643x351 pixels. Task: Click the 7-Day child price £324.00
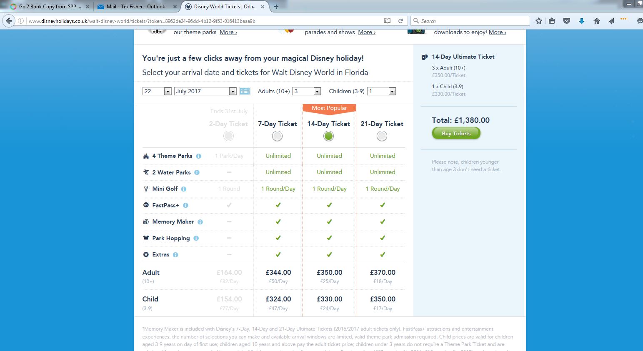278,299
